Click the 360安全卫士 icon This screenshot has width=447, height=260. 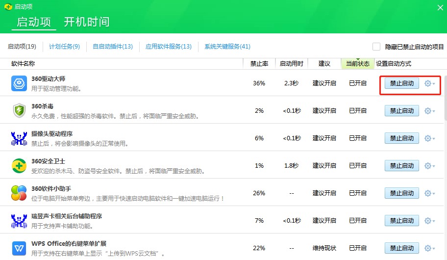click(19, 166)
